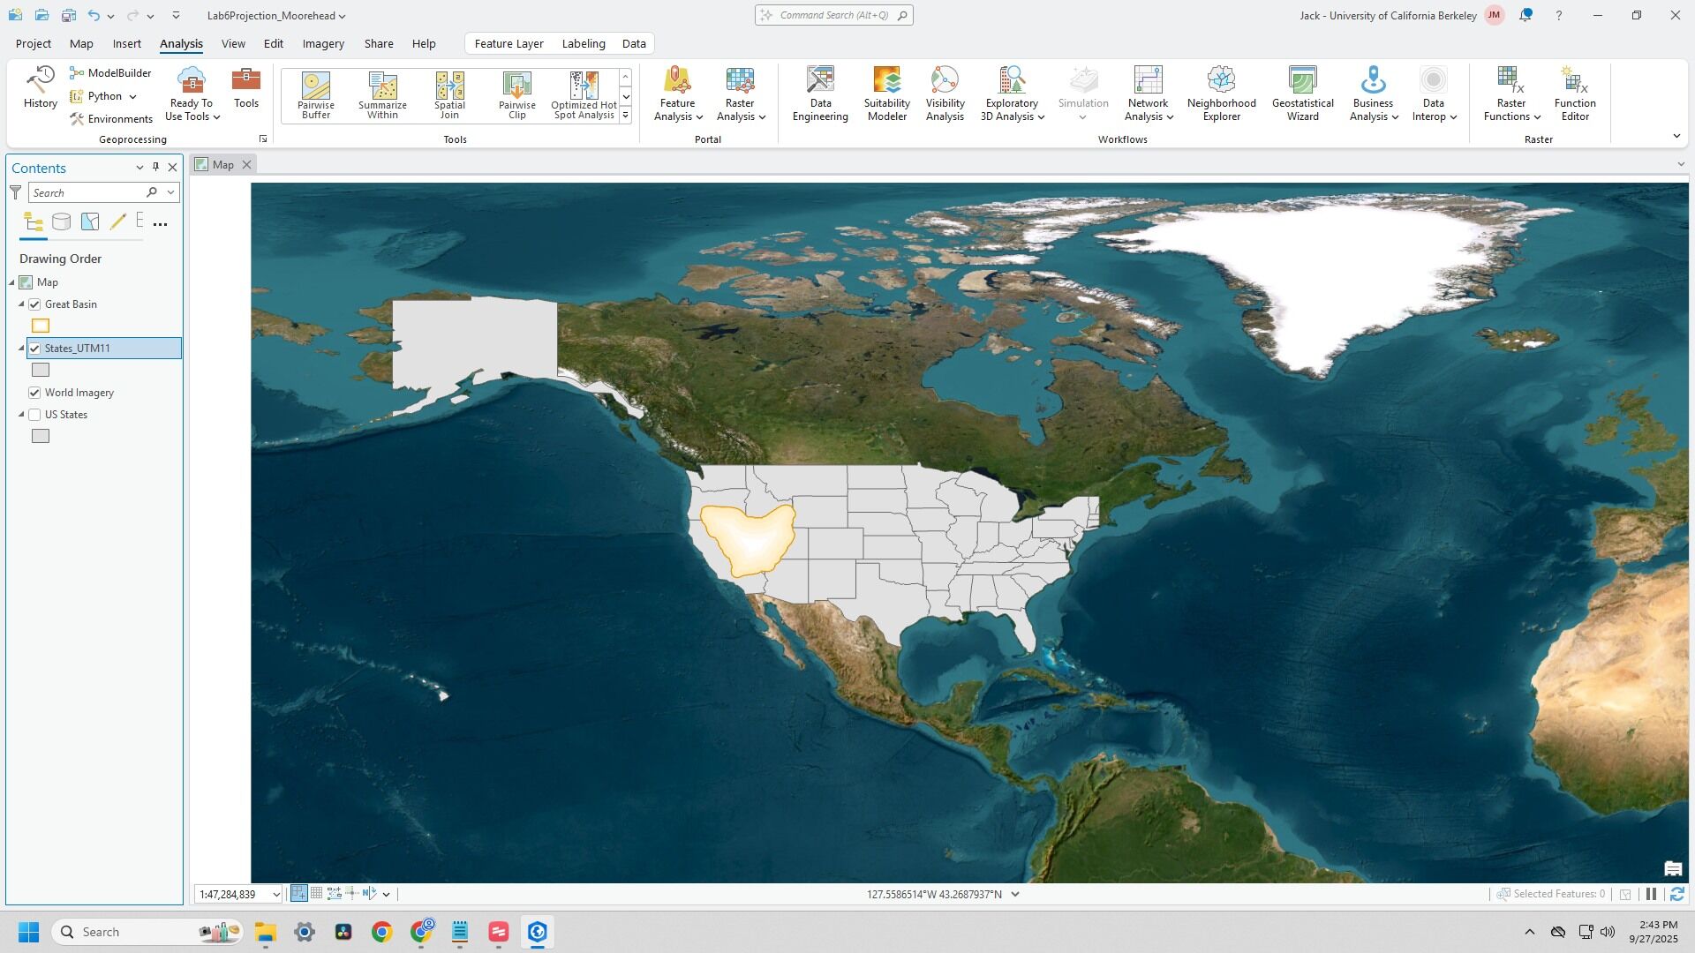The height and width of the screenshot is (953, 1695).
Task: Enable the US States layer
Action: 35,415
